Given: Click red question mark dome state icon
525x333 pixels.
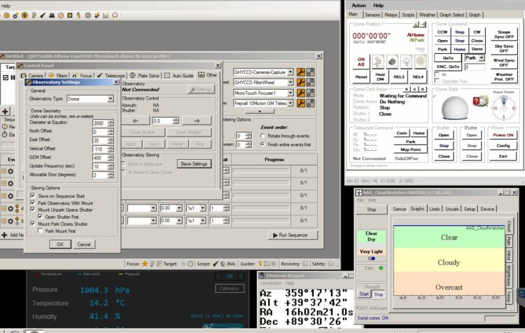Looking at the screenshot, I should point(476,101).
